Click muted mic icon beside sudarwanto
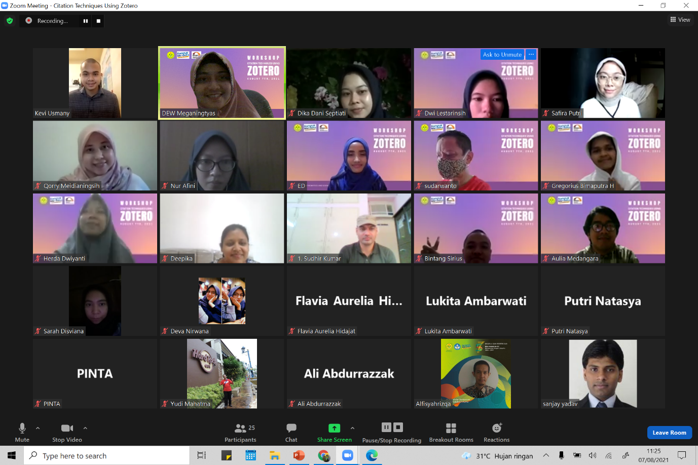Viewport: 698px width, 465px height. (419, 186)
